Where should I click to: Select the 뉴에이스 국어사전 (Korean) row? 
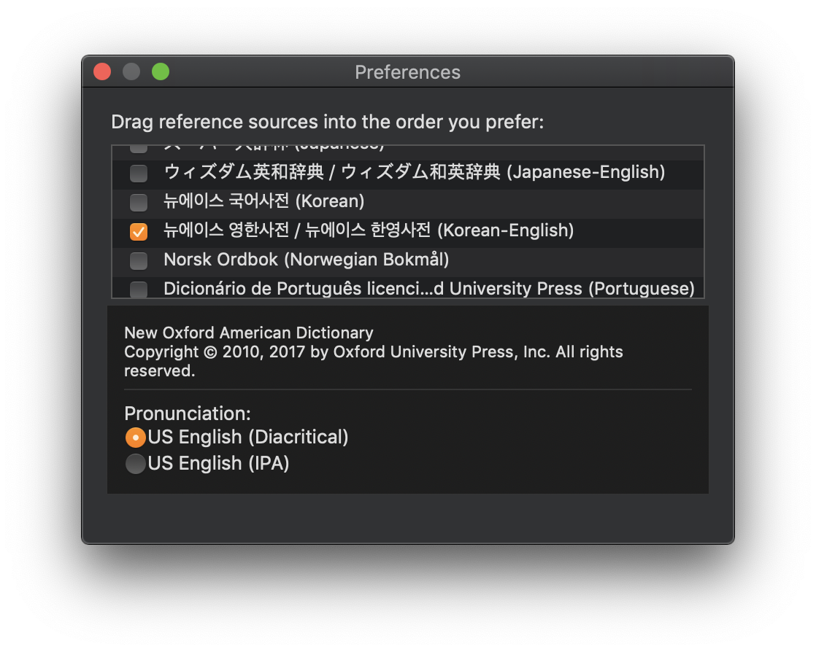[408, 202]
